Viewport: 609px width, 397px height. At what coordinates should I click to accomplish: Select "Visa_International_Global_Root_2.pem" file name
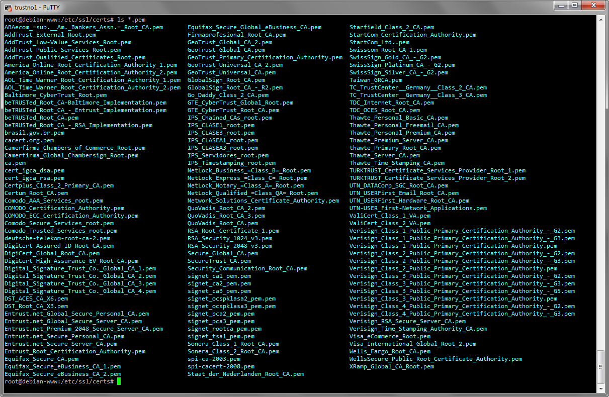(x=413, y=344)
